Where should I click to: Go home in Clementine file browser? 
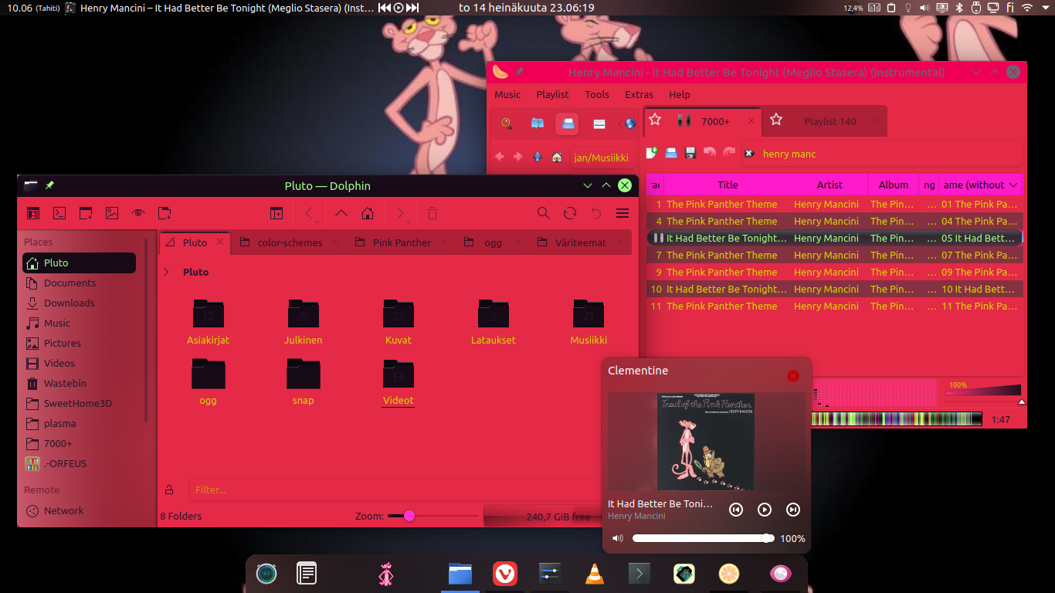tap(557, 157)
